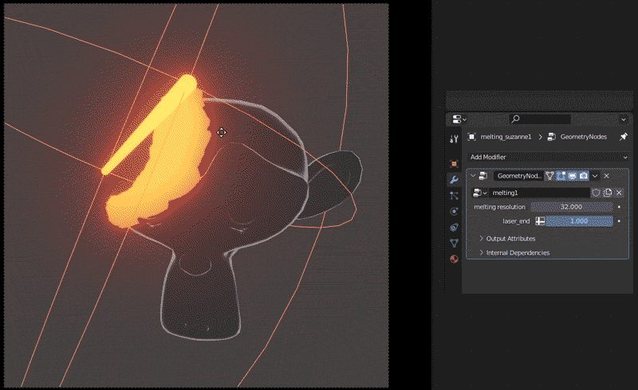Click the properties search field

pos(541,119)
